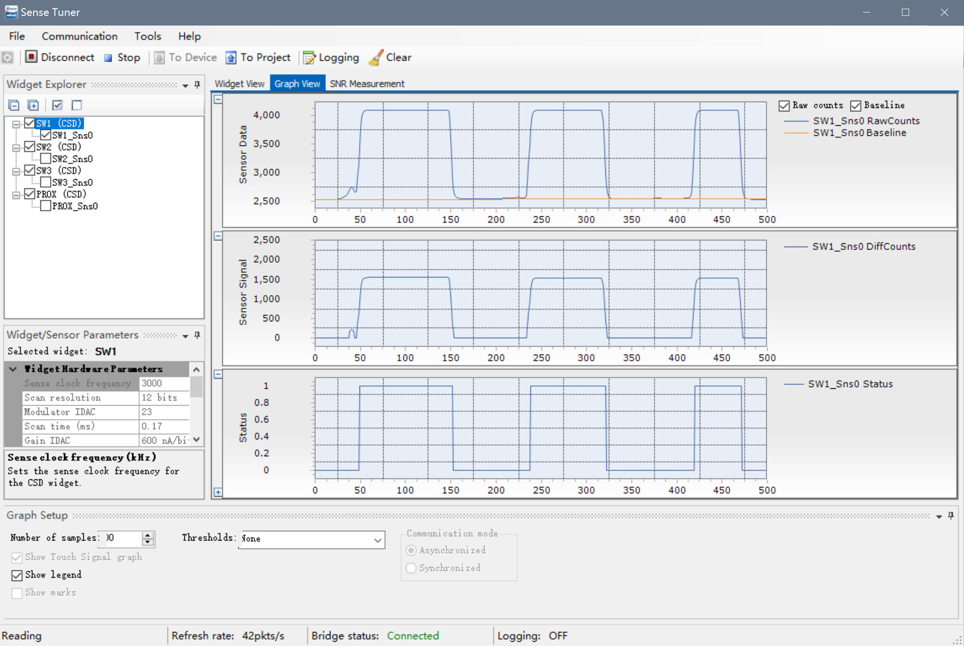Open the Tools menu
This screenshot has height=646, width=964.
click(x=148, y=36)
